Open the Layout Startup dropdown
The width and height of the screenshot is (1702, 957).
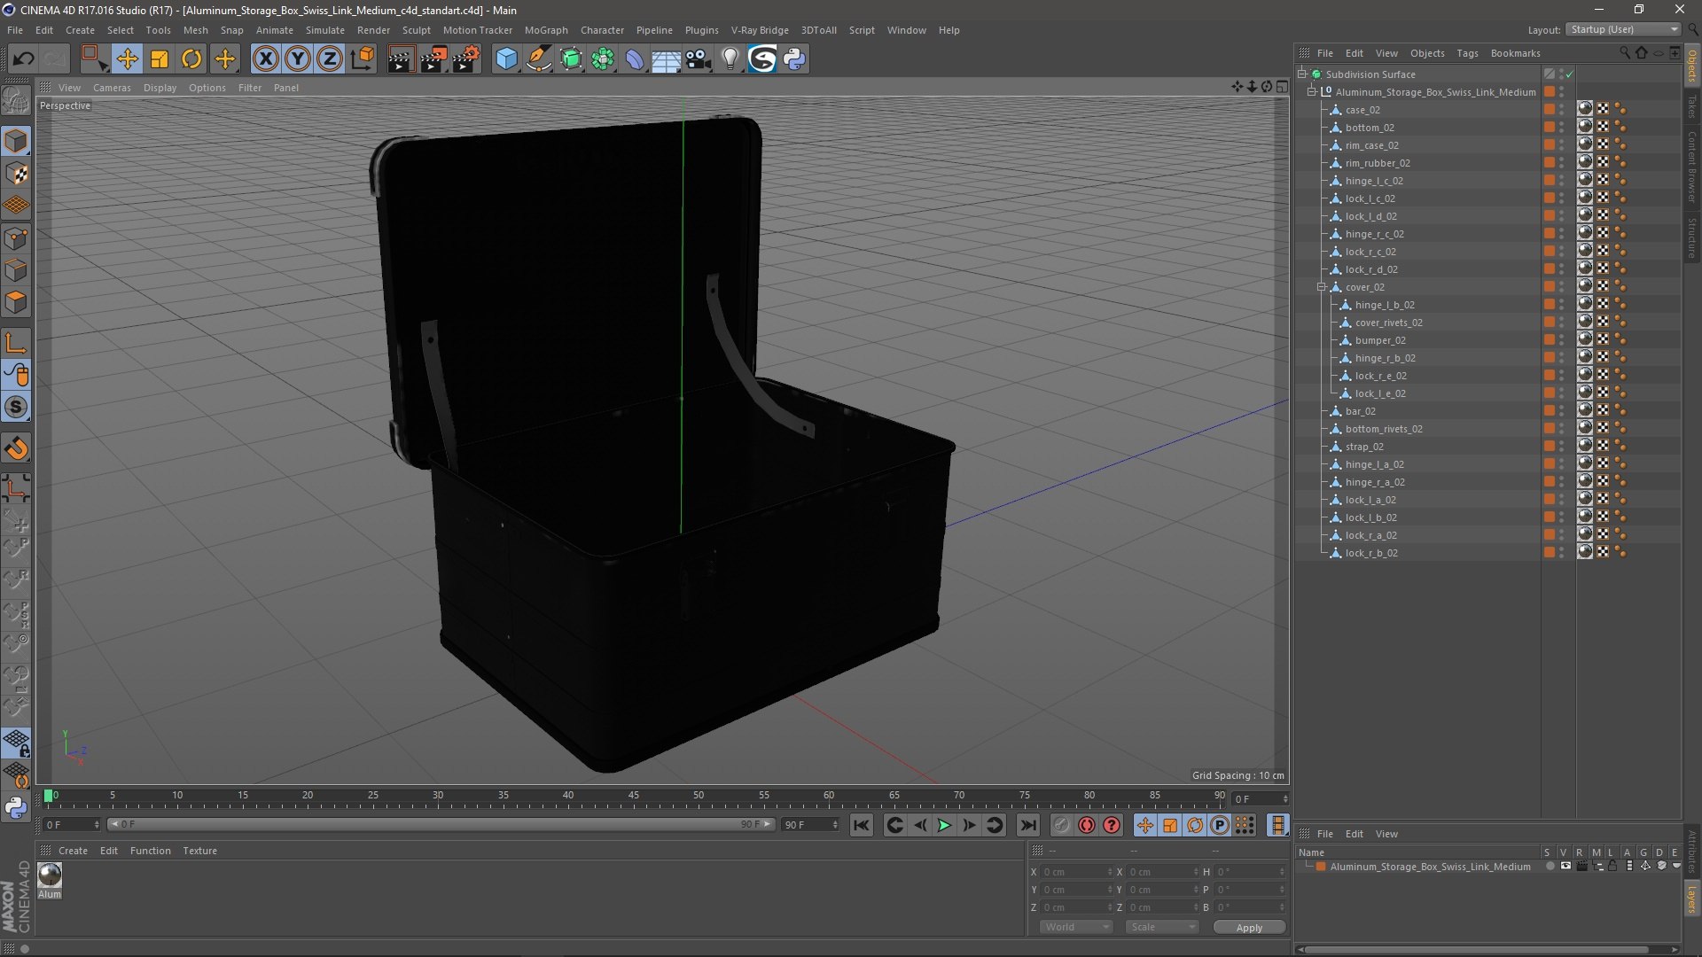(x=1624, y=29)
